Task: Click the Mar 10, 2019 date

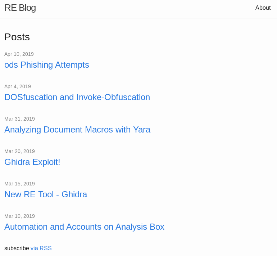Action: [x=19, y=216]
